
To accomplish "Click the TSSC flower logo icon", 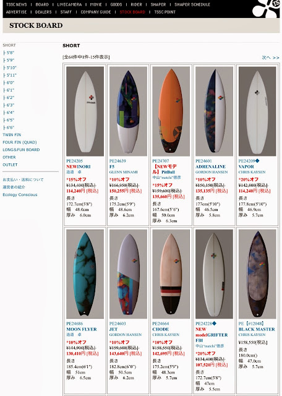I will (266, 9).
